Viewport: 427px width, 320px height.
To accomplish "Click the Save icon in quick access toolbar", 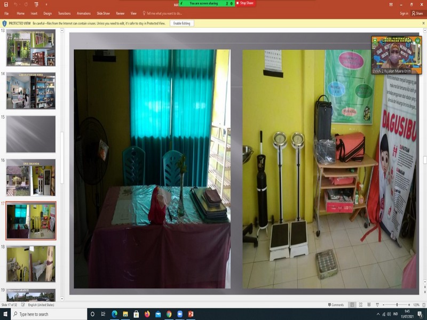I will point(6,4).
